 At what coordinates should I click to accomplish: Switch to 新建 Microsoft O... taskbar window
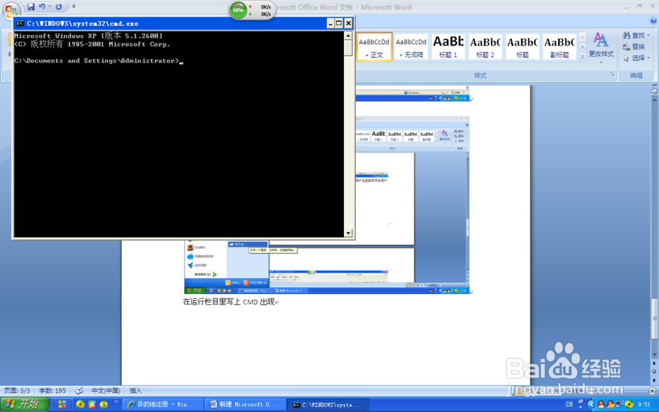pos(245,405)
